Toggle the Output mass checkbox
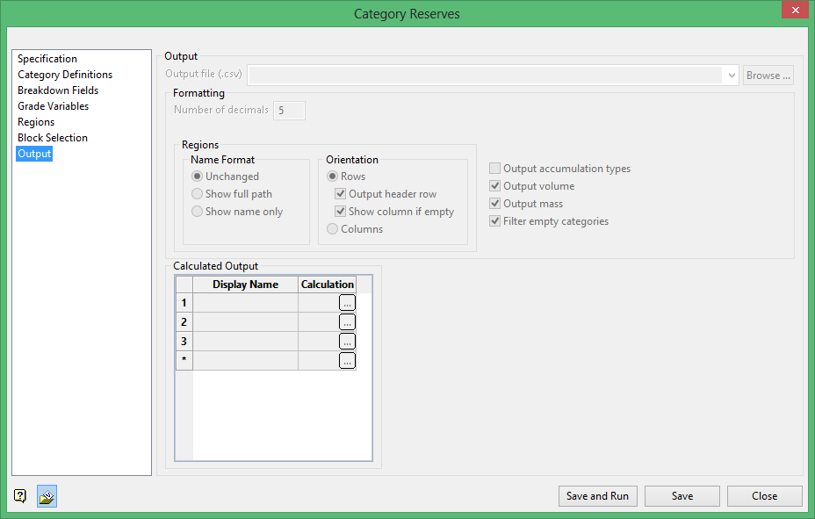 pos(496,204)
